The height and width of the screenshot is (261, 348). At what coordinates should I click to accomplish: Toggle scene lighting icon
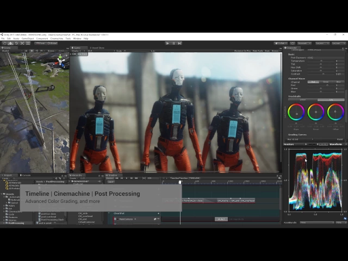click(x=32, y=51)
